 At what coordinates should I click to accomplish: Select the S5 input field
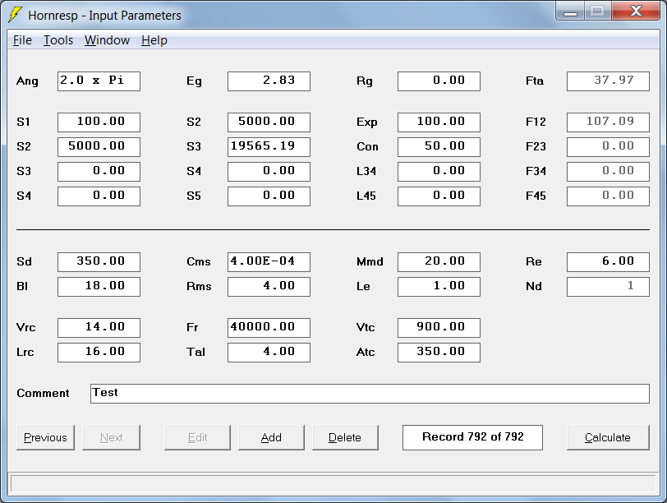pos(269,196)
